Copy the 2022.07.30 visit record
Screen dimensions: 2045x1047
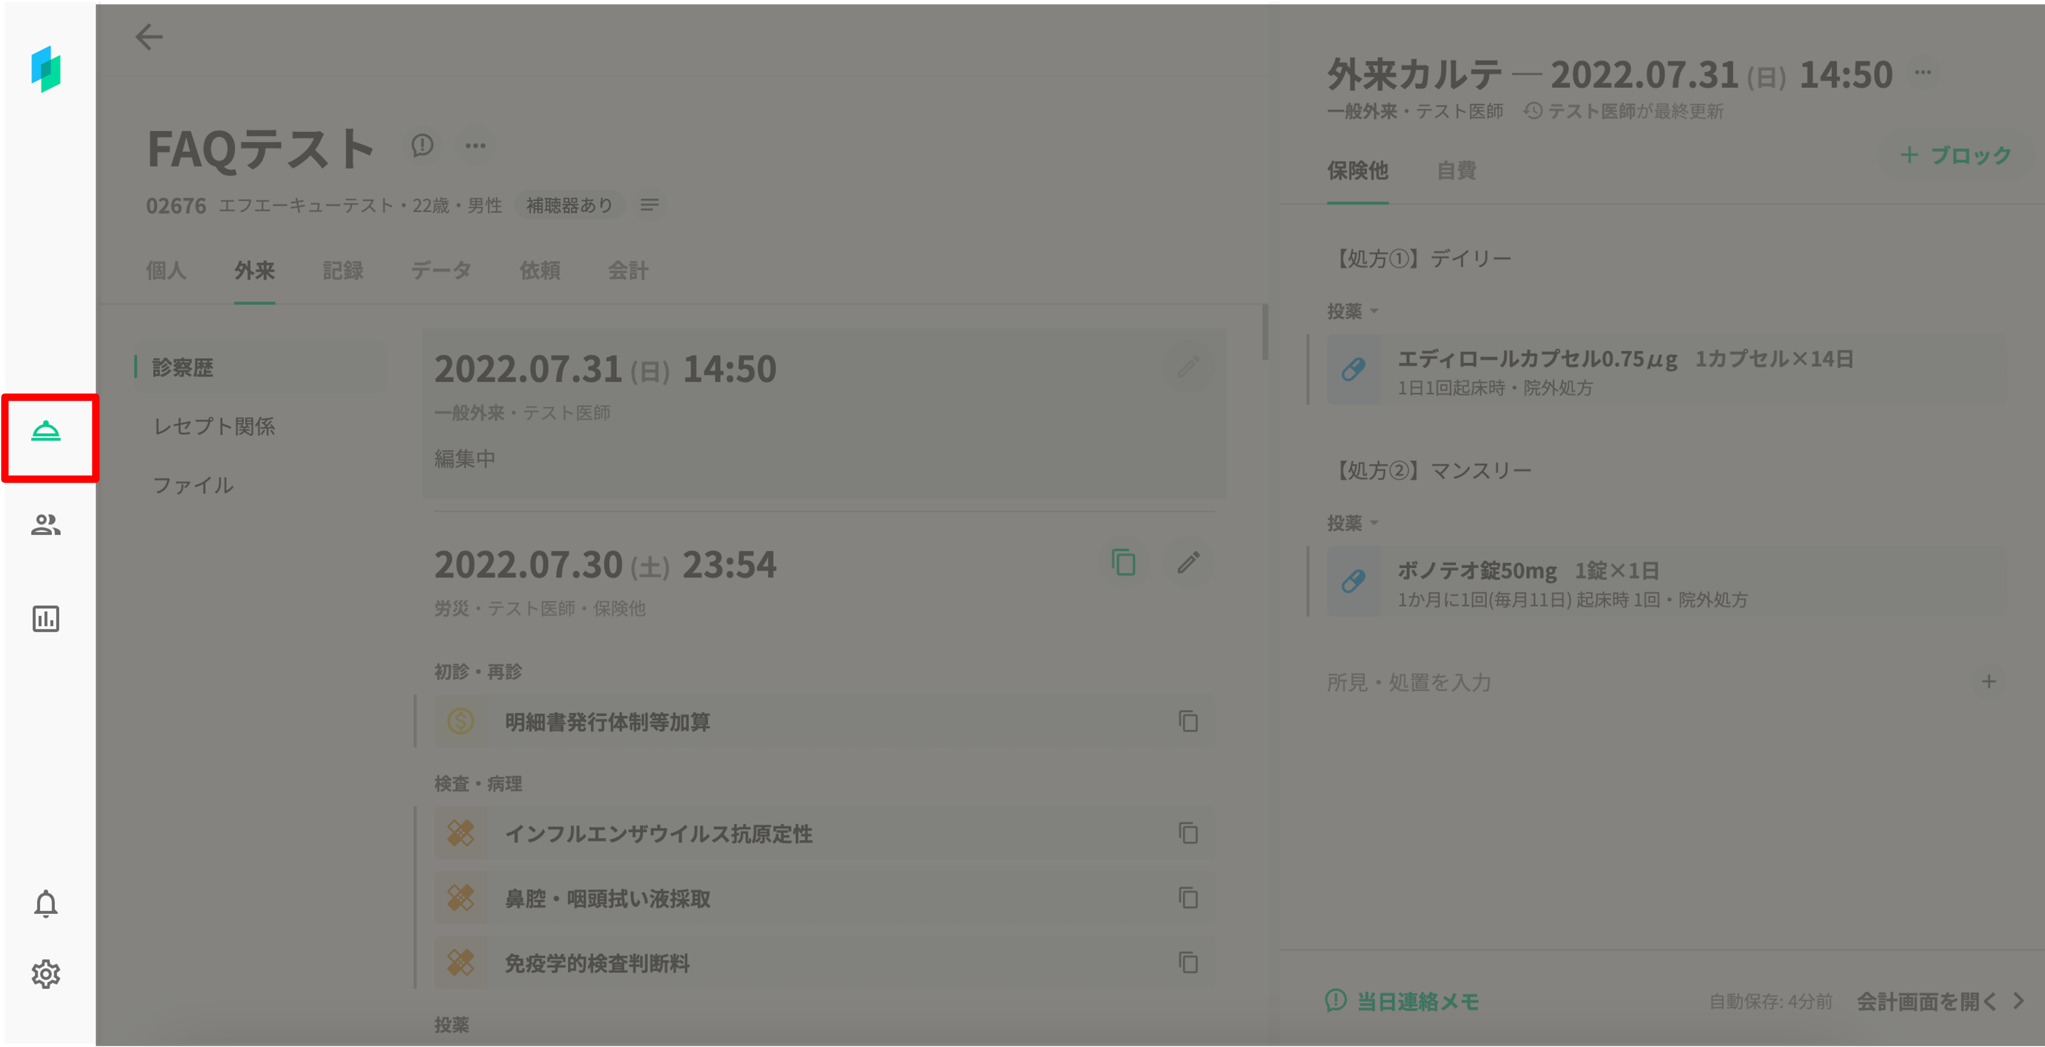pos(1123,563)
